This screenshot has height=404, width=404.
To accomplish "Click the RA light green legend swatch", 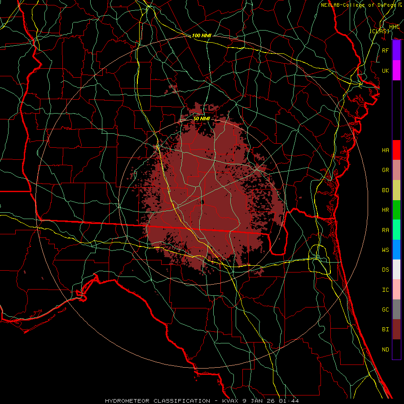I will [396, 230].
